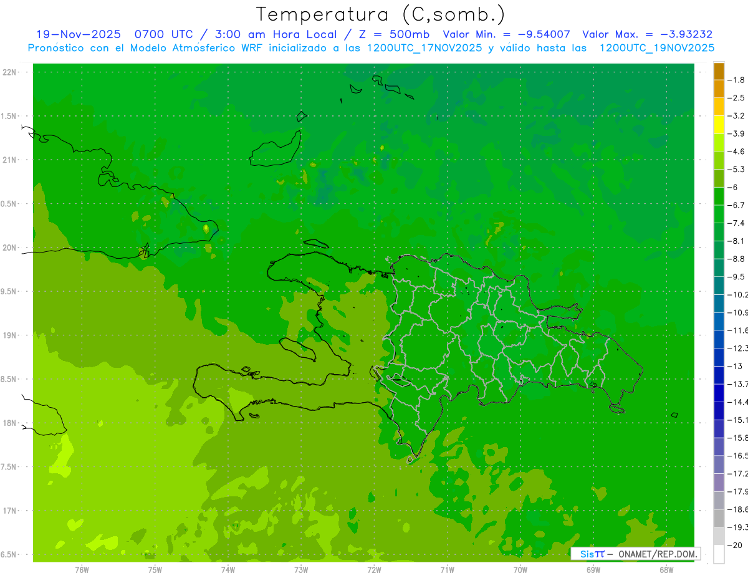The image size is (748, 578).
Task: Click the dark blue swatch between -13.7 and -14.4
Action: pyautogui.click(x=719, y=393)
